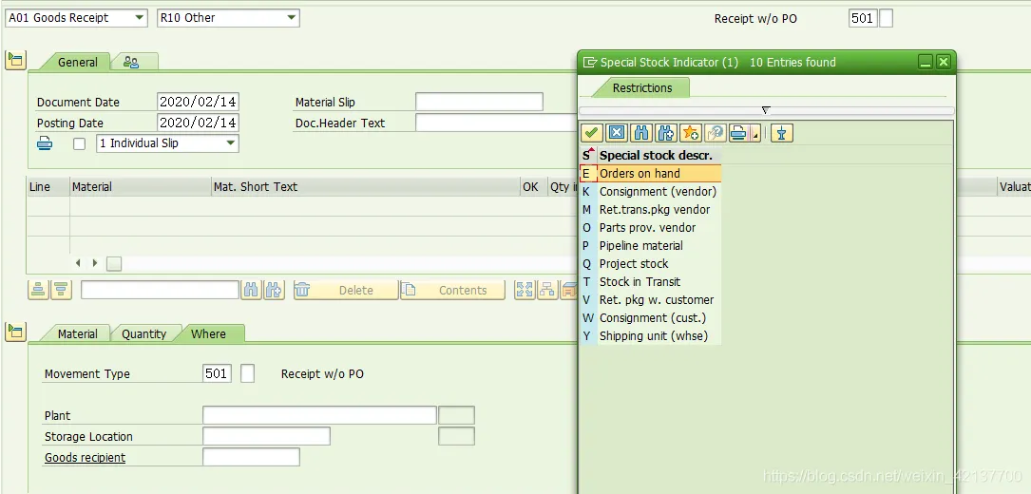The height and width of the screenshot is (494, 1031).
Task: Collapse the detail data area toggle icon
Action: click(x=15, y=332)
